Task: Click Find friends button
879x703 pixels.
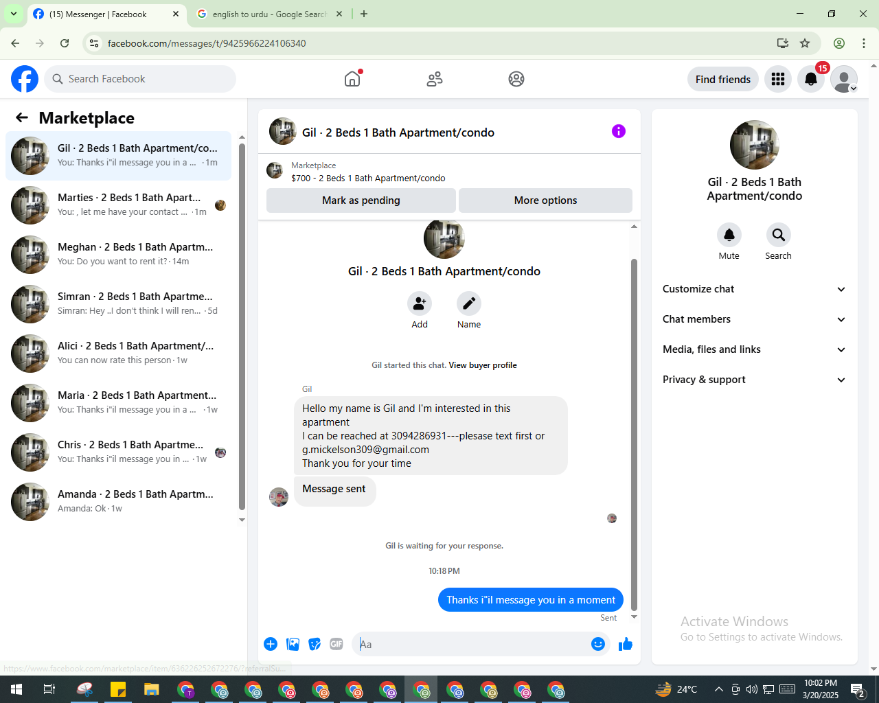Action: tap(723, 80)
